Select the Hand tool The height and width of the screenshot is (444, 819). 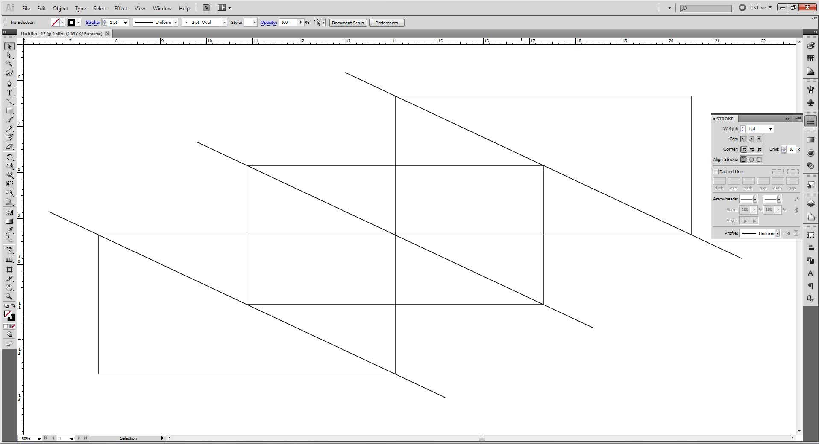coord(9,288)
